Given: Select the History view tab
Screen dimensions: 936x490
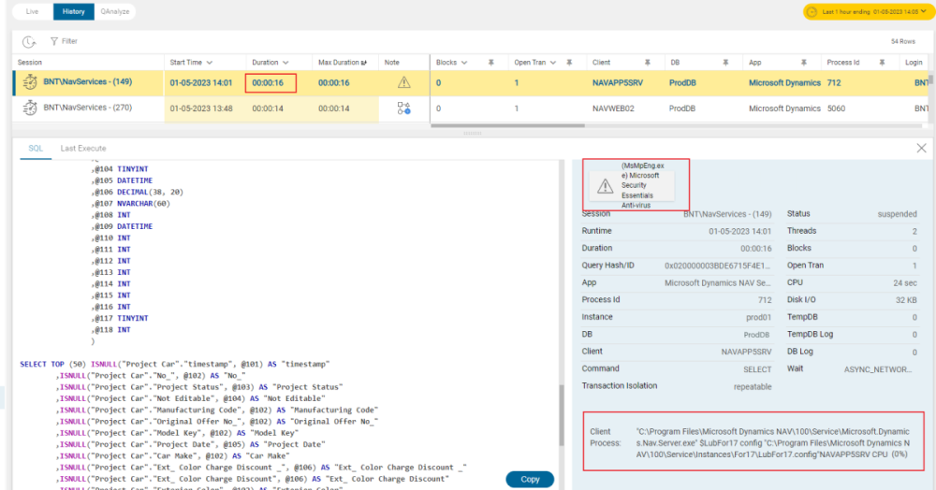Looking at the screenshot, I should pos(73,11).
